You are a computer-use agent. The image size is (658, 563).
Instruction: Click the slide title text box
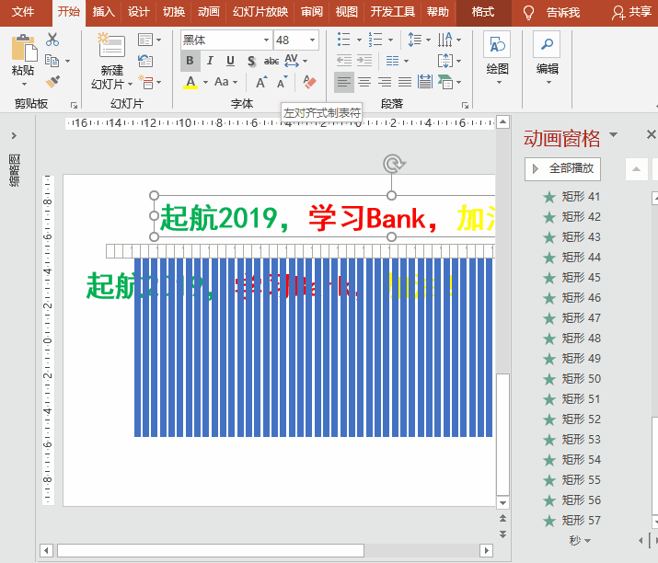coord(325,216)
